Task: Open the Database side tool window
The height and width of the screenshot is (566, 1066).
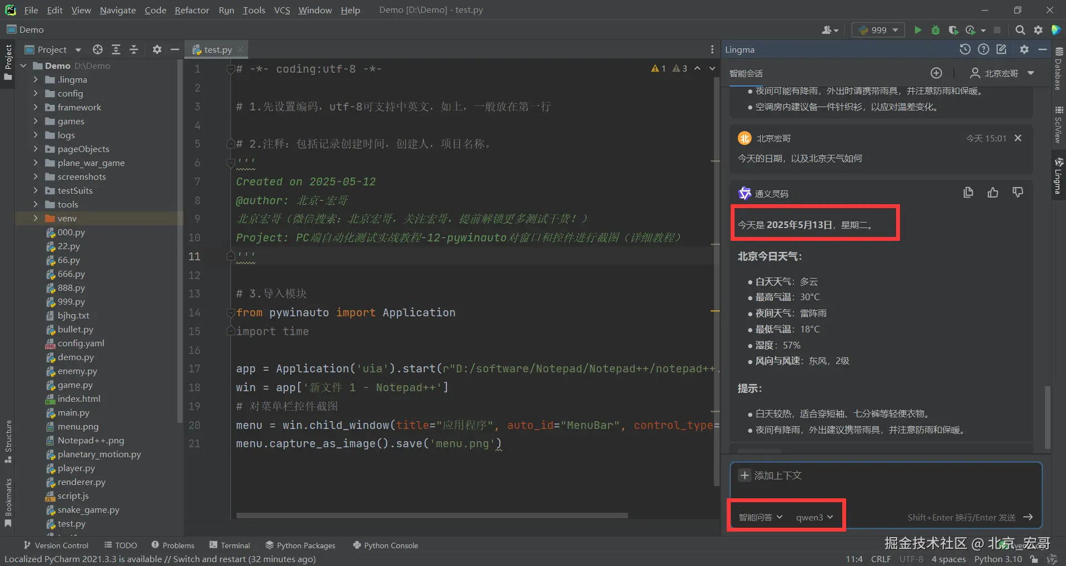Action: (x=1059, y=69)
